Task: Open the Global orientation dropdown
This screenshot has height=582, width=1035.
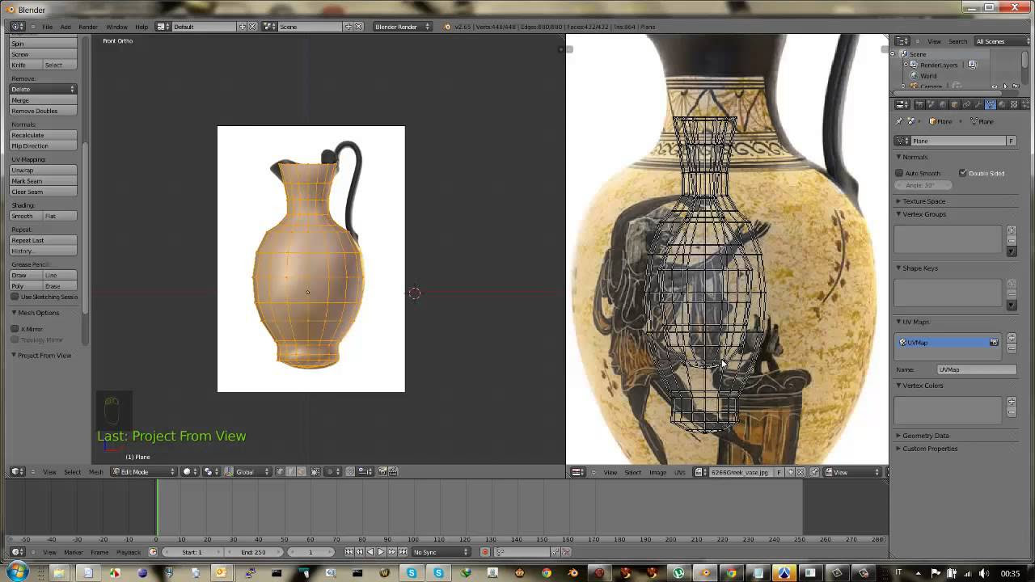Action: pos(247,471)
